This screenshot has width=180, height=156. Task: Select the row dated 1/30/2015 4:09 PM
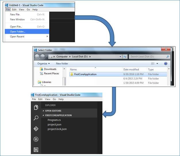tap(118, 83)
